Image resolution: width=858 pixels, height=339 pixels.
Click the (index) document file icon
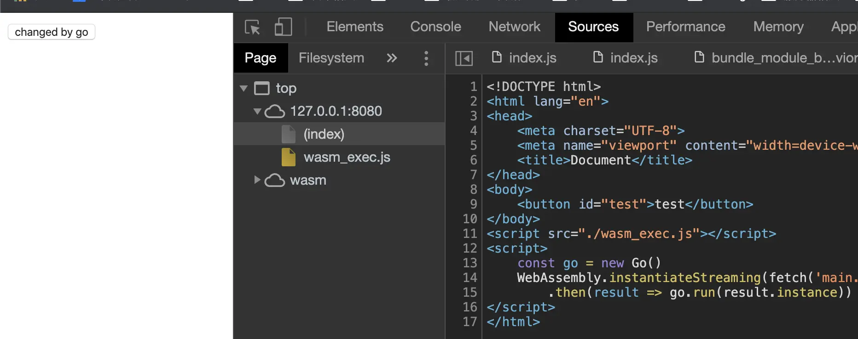289,134
